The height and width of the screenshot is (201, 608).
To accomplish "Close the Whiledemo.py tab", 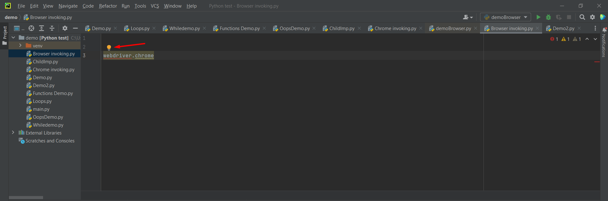I will pos(204,28).
